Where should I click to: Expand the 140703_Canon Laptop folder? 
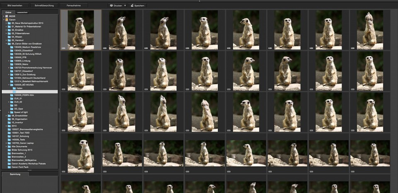[x=6, y=143]
